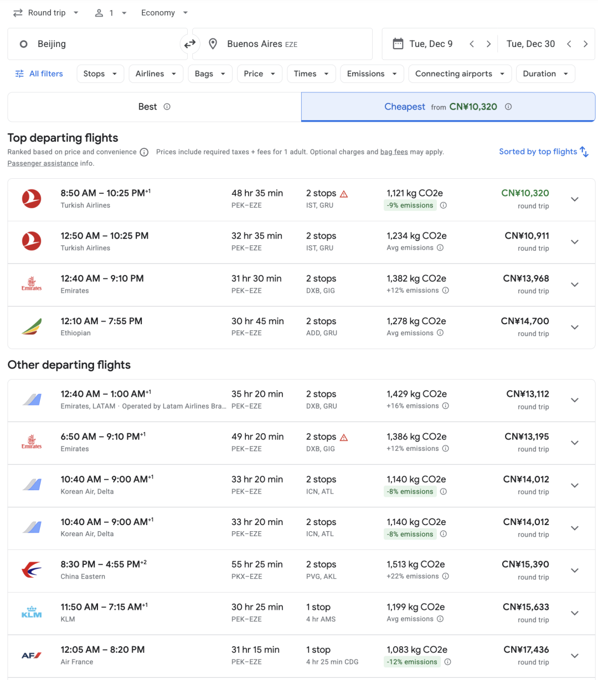Screen dimensions: 598x680
Task: Swap origin and destination cities
Action: 190,44
